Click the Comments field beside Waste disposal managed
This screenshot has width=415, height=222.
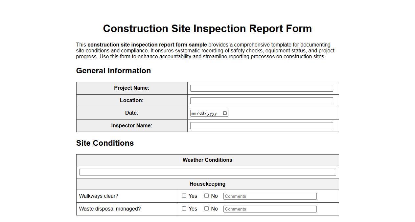pos(269,209)
